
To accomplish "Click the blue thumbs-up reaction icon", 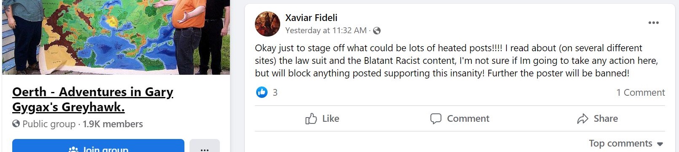I will [262, 92].
